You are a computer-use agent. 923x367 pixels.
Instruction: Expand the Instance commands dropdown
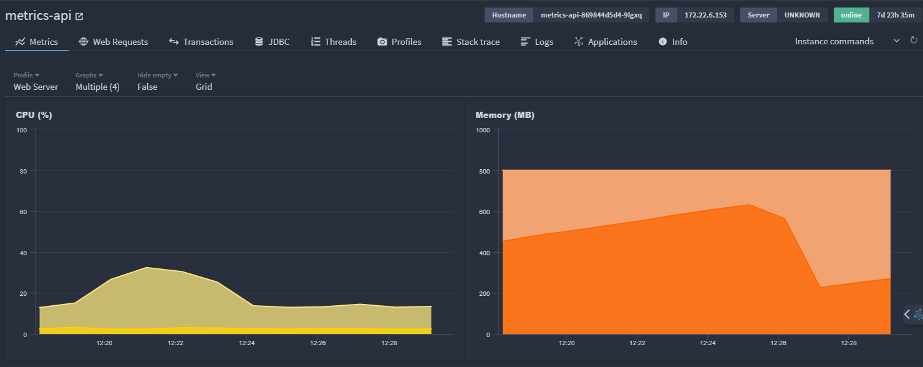point(896,41)
